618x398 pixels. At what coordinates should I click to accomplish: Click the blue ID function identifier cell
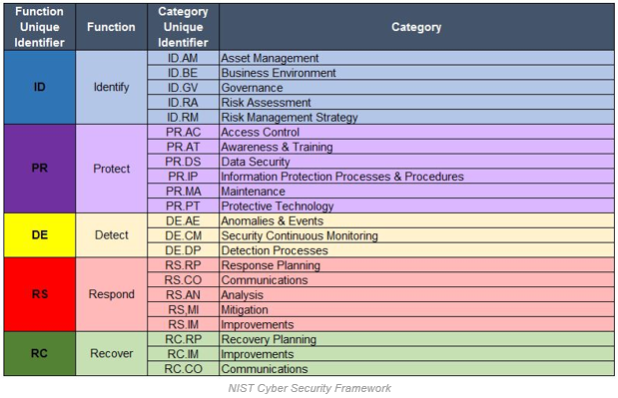pyautogui.click(x=39, y=88)
